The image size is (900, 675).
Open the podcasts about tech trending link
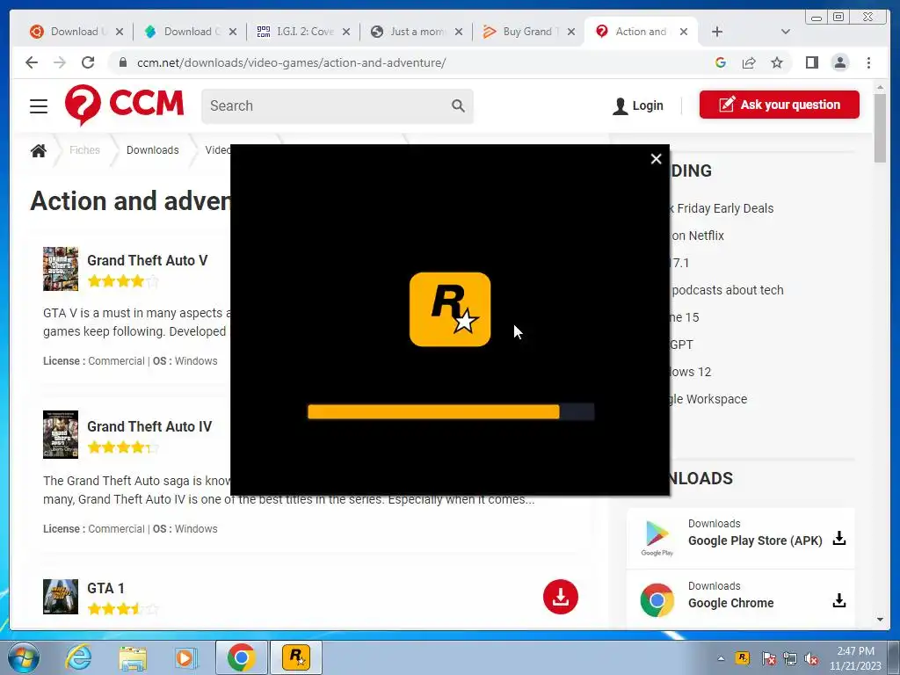tap(727, 290)
